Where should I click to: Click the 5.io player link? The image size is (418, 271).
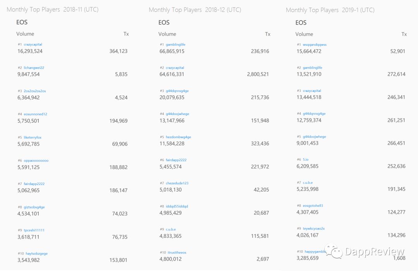[x=305, y=159]
